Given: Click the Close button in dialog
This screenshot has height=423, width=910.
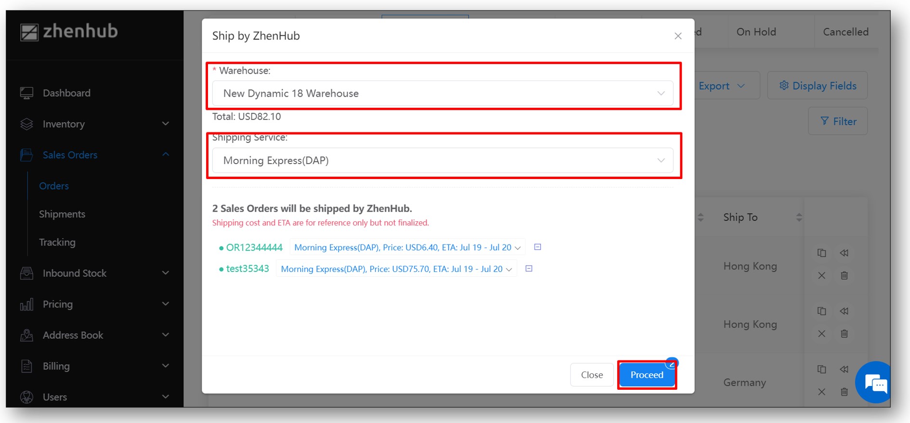Looking at the screenshot, I should pos(592,375).
